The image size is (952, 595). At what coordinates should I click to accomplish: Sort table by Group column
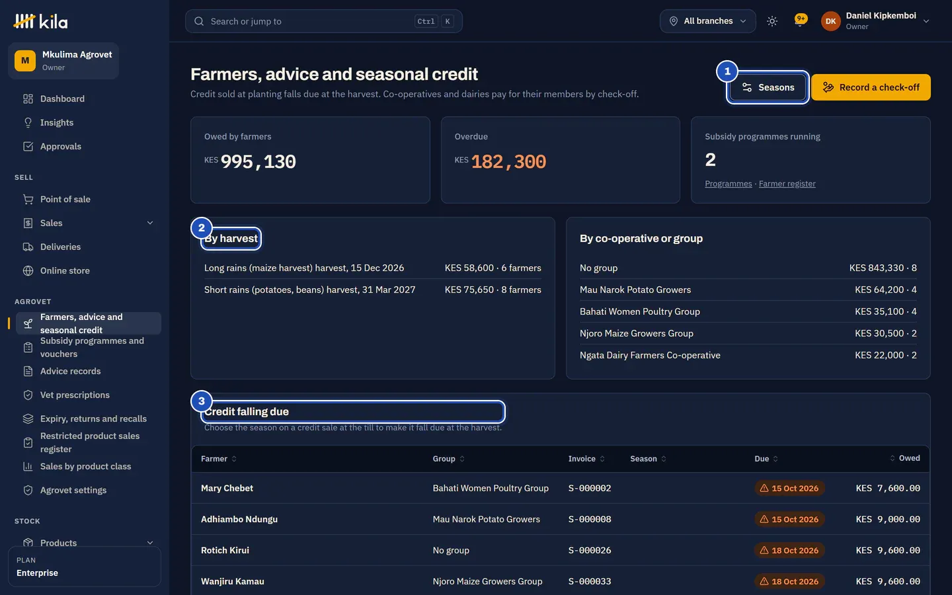449,459
